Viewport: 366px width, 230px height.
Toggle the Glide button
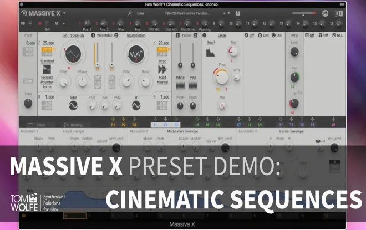pyautogui.click(x=28, y=81)
